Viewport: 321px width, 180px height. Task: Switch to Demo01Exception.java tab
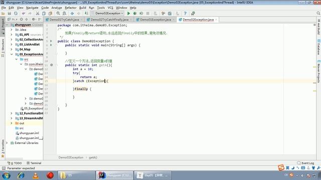click(155, 19)
